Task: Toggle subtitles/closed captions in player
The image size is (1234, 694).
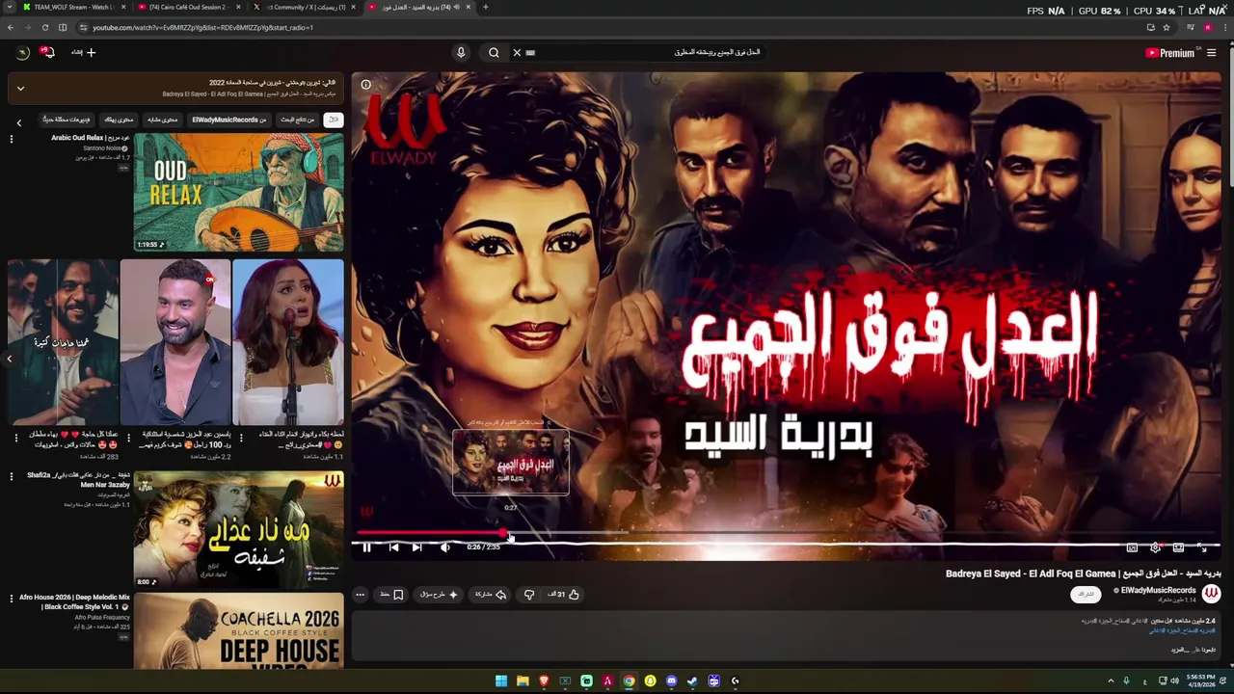Action: pyautogui.click(x=1132, y=547)
